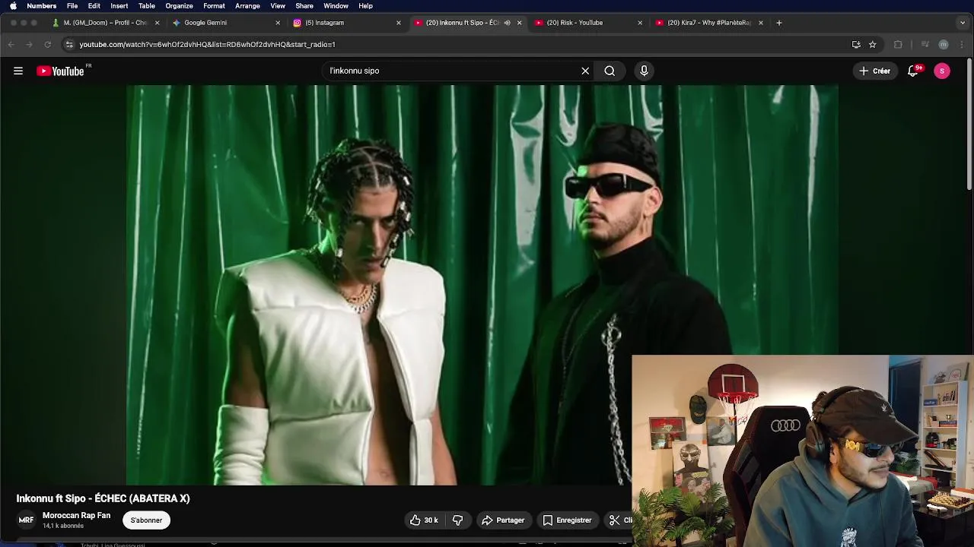Open the MRF channel avatar
The image size is (974, 547).
click(x=26, y=520)
